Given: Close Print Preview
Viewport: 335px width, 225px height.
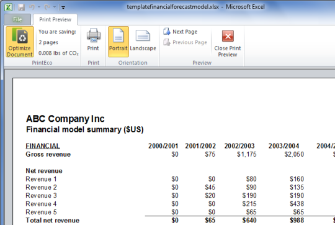Looking at the screenshot, I should point(228,43).
